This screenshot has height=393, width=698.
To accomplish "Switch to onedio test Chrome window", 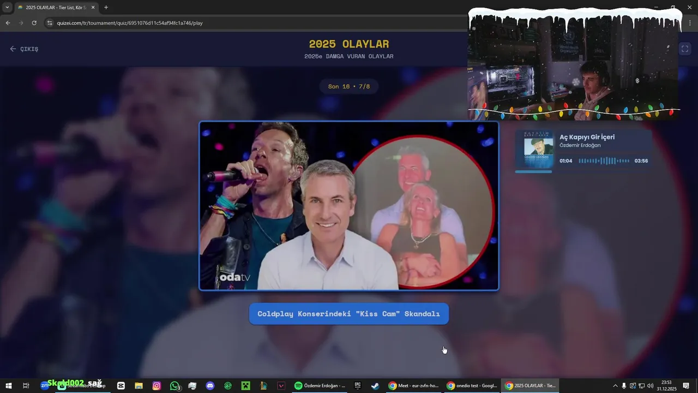I will (x=472, y=386).
